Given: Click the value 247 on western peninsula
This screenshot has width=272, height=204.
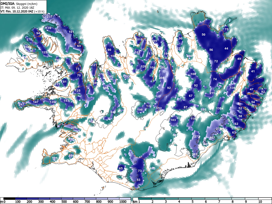Looking at the screenshot, I should coord(21,104).
